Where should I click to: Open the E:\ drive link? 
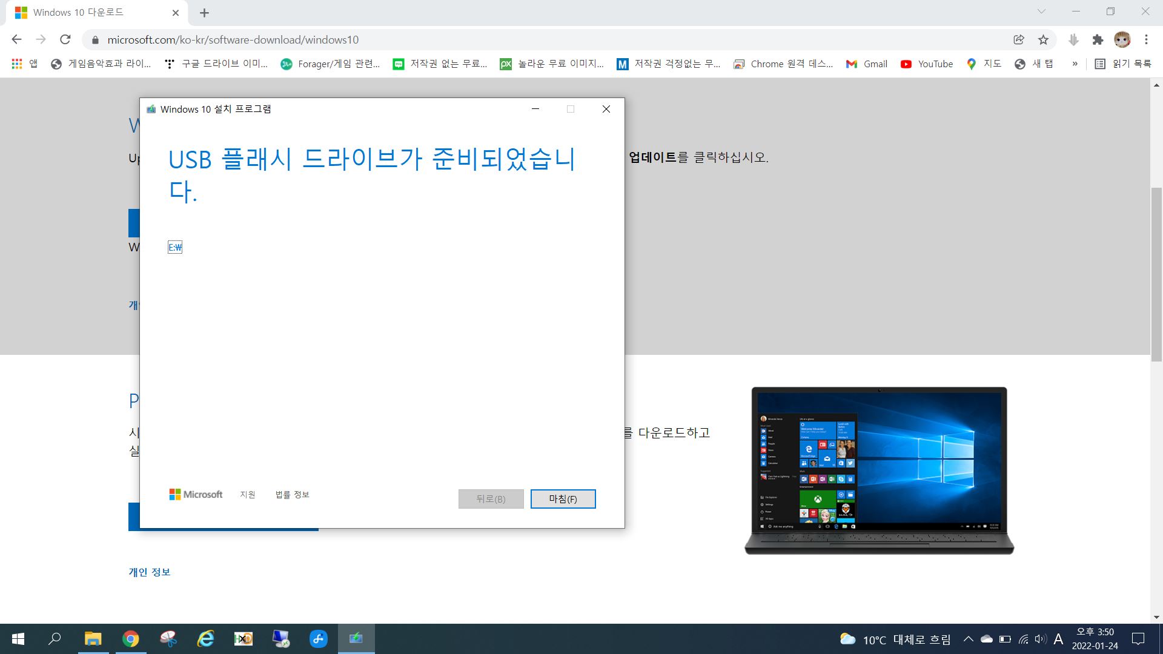[x=175, y=247]
